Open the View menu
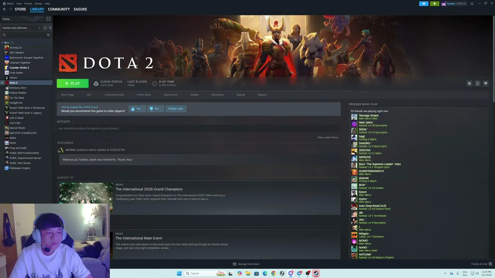Image resolution: width=495 pixels, height=278 pixels. coord(19,3)
